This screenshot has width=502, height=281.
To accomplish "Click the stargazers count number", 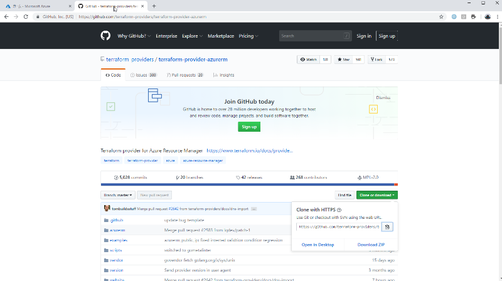I will pos(358,60).
